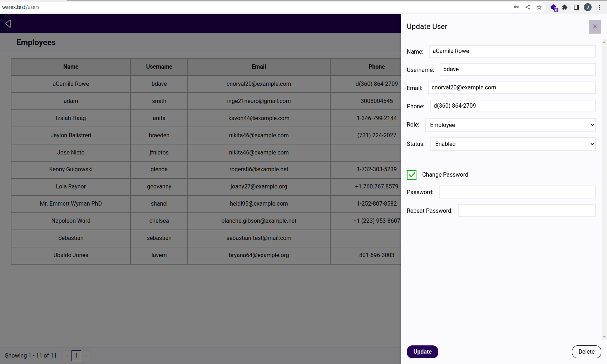607x364 pixels.
Task: Open the browser profile avatar J
Action: pyautogui.click(x=588, y=7)
